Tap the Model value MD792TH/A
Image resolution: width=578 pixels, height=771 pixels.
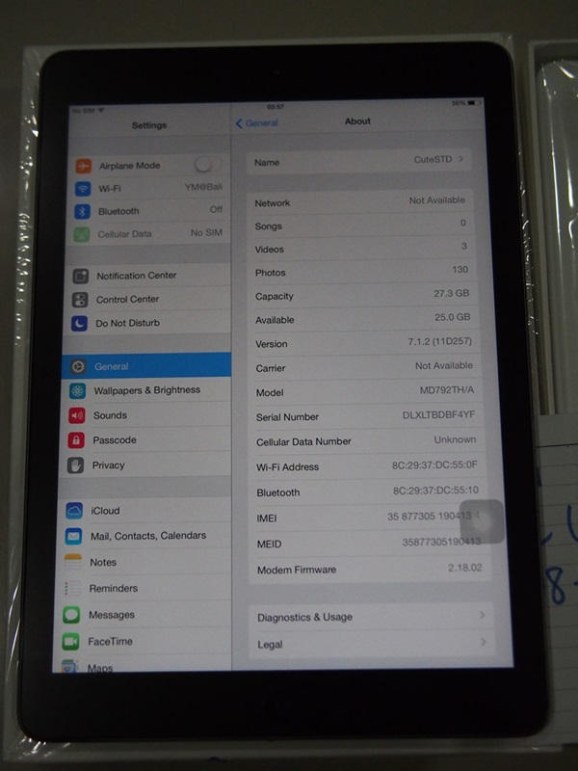click(447, 390)
